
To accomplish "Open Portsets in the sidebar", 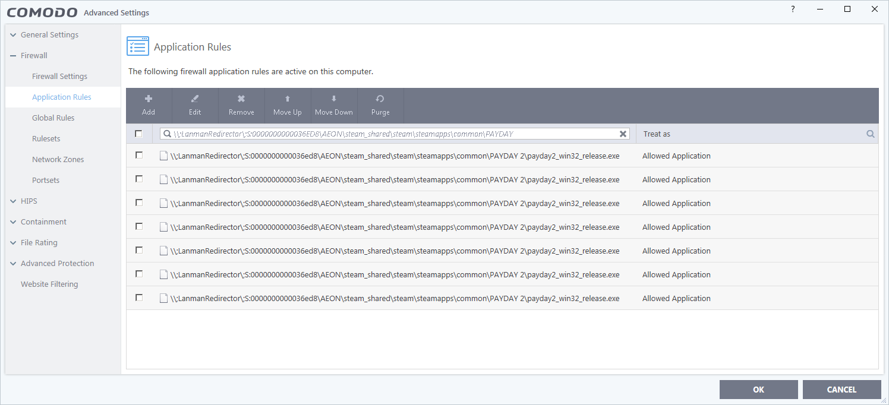I will click(x=46, y=181).
